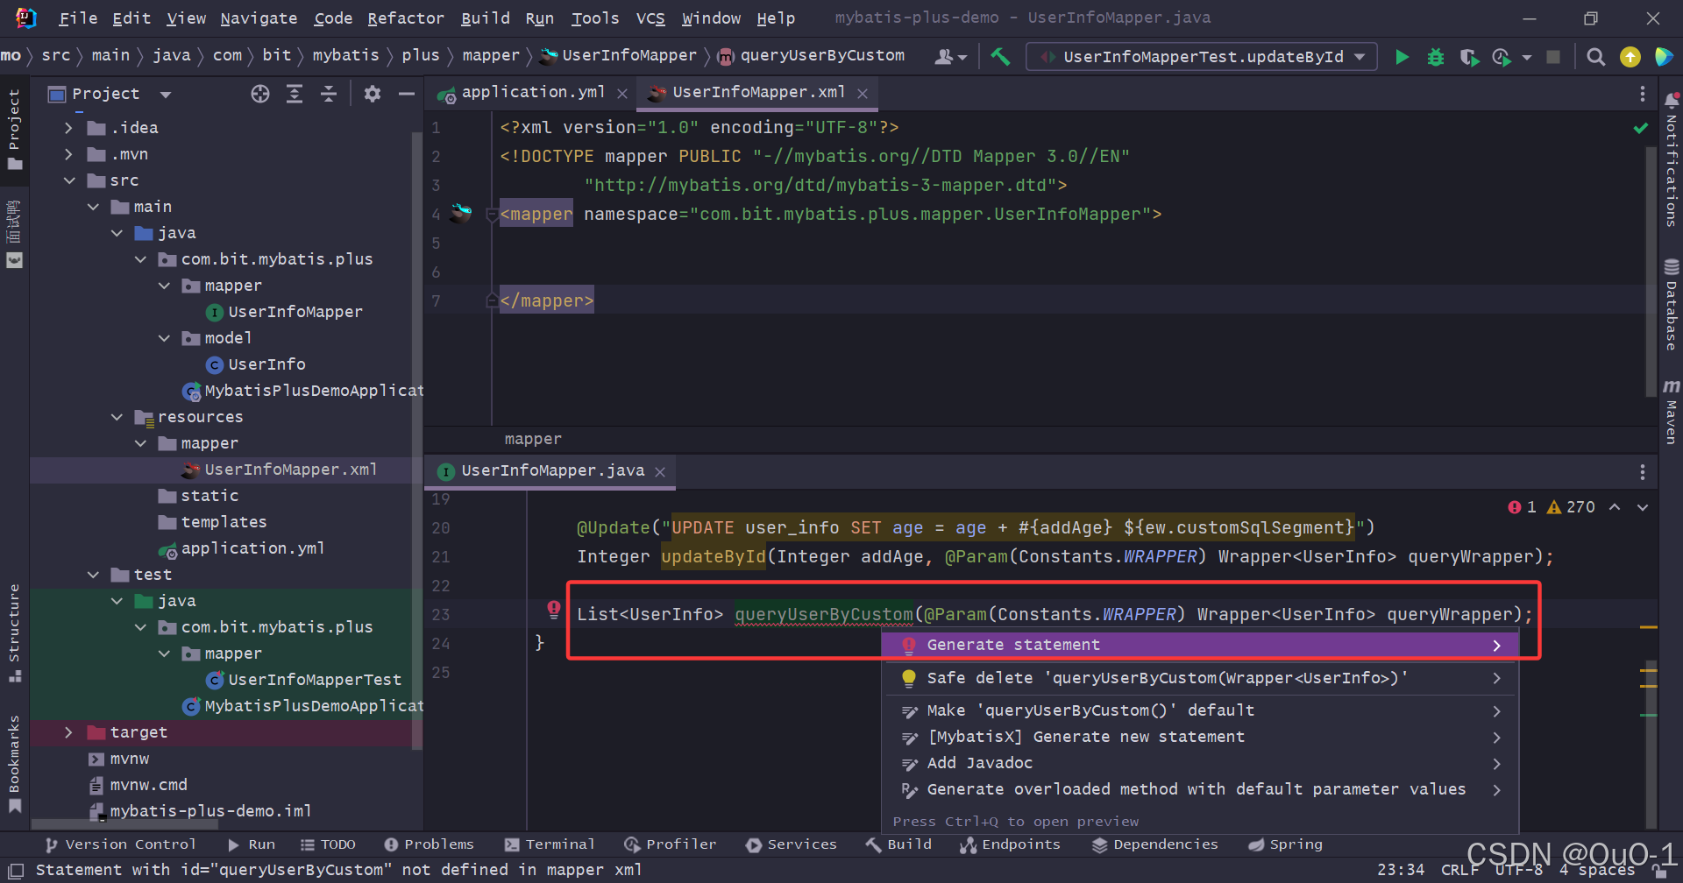Click the red error bulb on line 23
The height and width of the screenshot is (883, 1683).
point(554,610)
